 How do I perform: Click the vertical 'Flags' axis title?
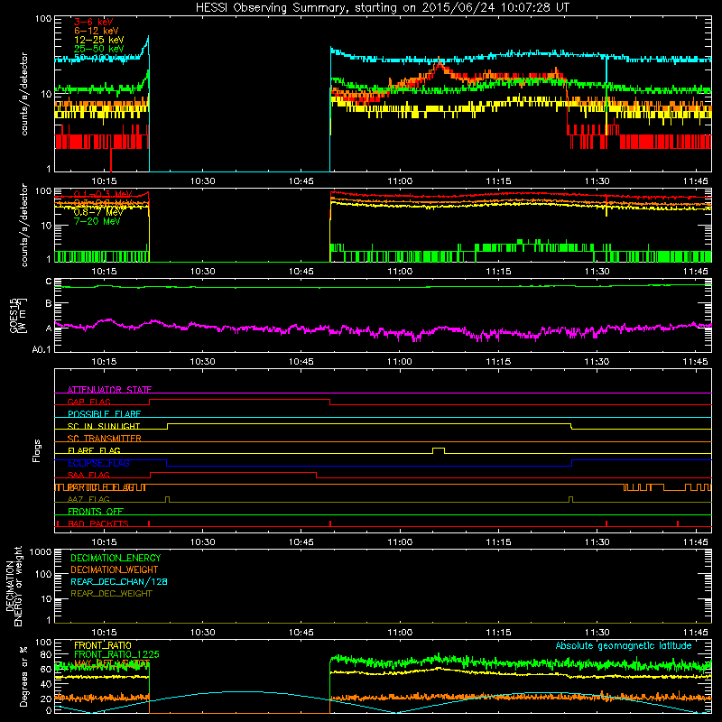click(37, 450)
